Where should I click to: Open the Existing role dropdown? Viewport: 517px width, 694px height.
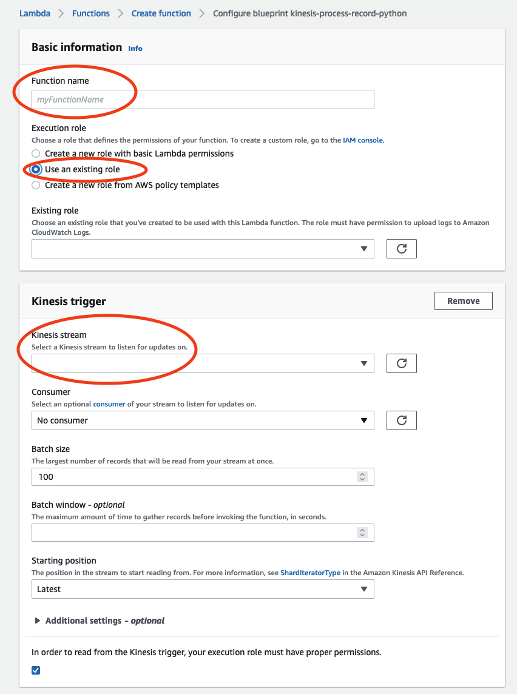[203, 248]
